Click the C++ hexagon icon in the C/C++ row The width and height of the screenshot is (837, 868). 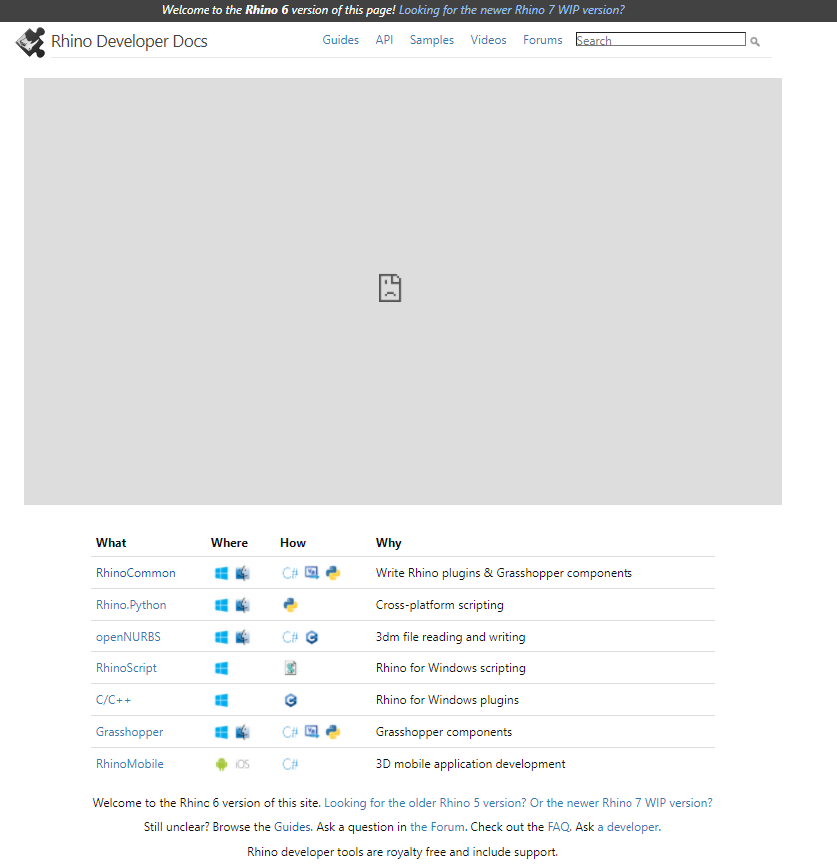[290, 700]
